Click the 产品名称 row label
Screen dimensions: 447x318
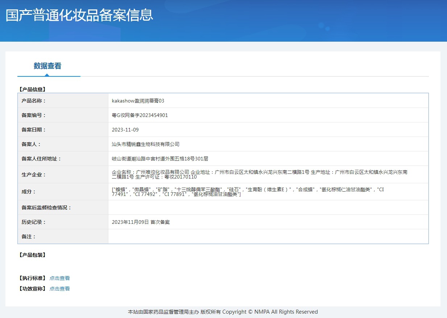34,101
